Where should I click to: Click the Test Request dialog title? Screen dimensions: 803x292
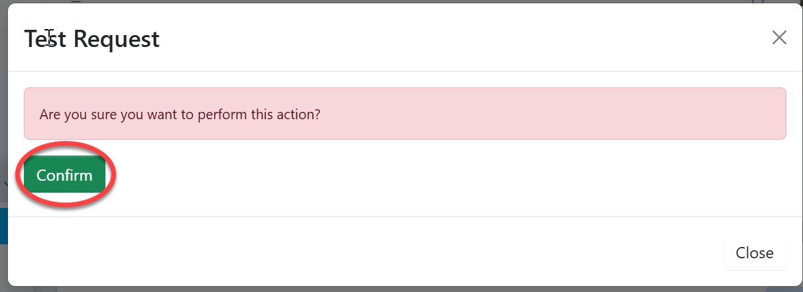92,38
